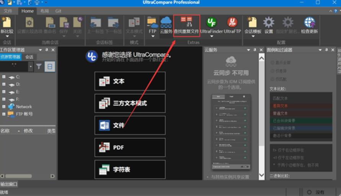Switch to the Git ribbon tab
The image size is (341, 196).
(x=58, y=11)
